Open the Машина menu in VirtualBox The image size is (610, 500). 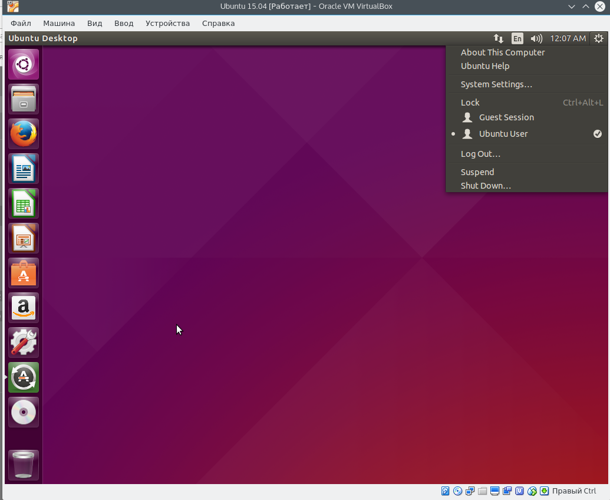[59, 23]
